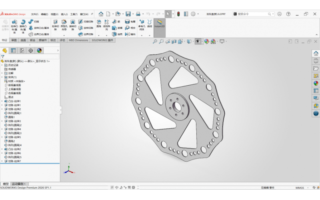Toggle Hide/Show Items eye in view toolbar
320x200 pixels.
198,42
